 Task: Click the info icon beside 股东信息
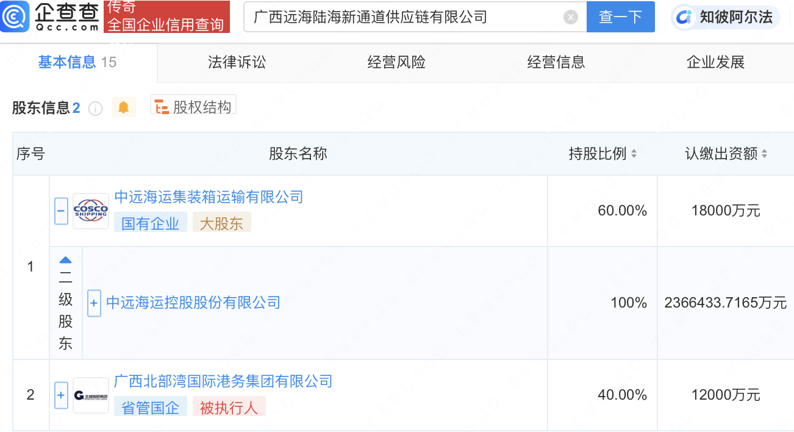pyautogui.click(x=95, y=109)
